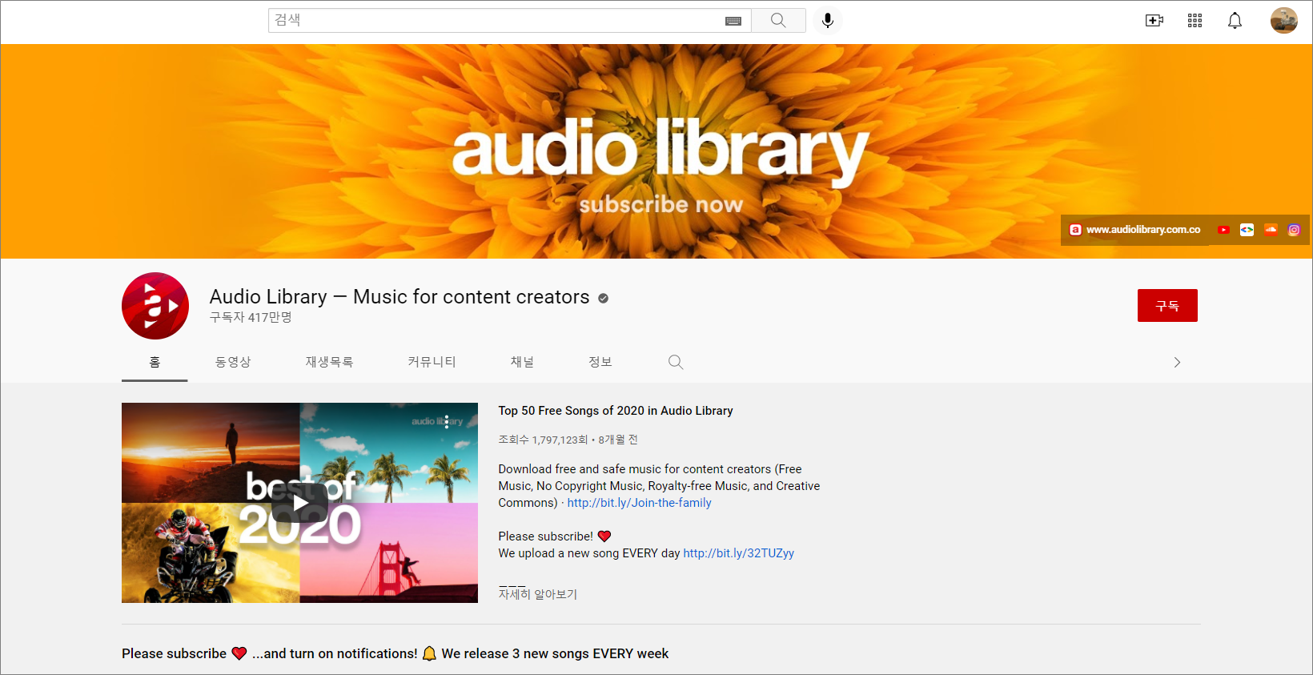This screenshot has width=1313, height=675.
Task: Show more channel tabs with right chevron
Action: (1177, 363)
